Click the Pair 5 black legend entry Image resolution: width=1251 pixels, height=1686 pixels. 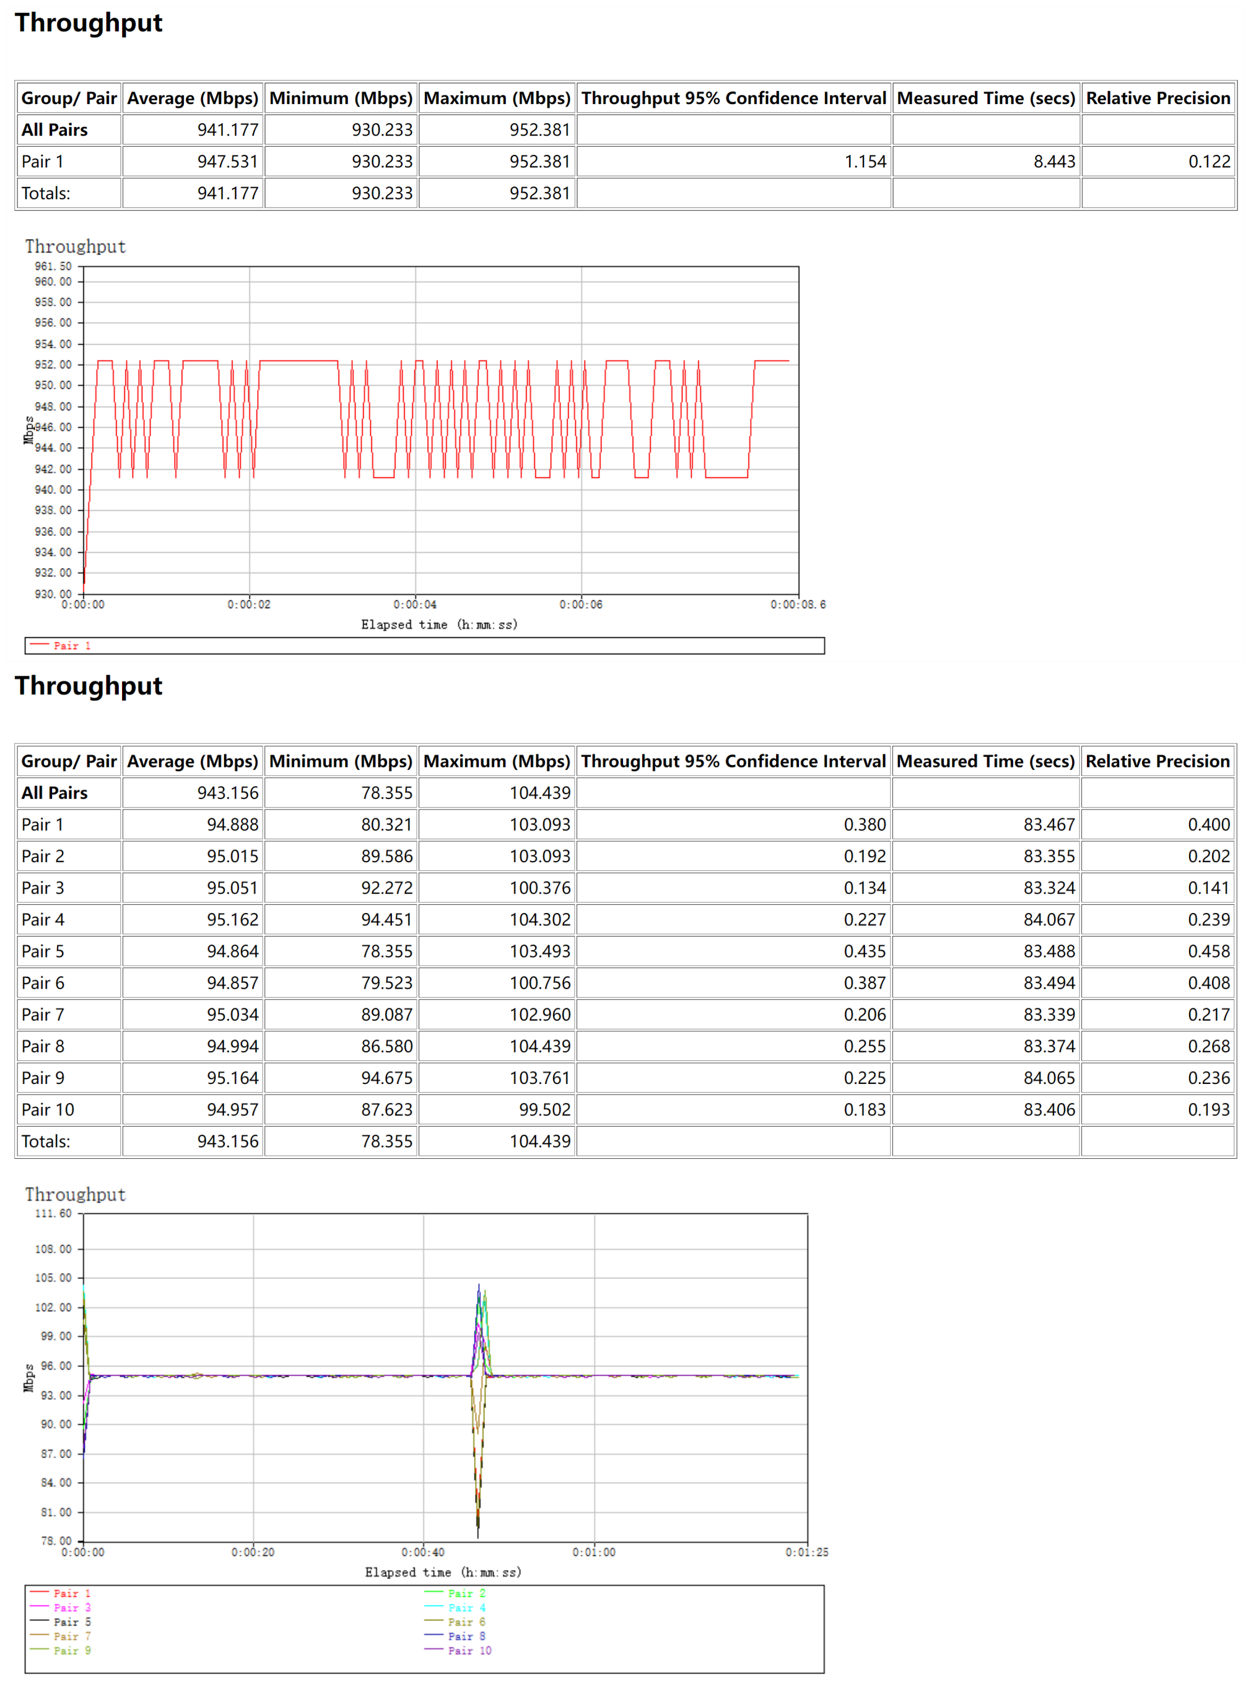[x=71, y=1622]
